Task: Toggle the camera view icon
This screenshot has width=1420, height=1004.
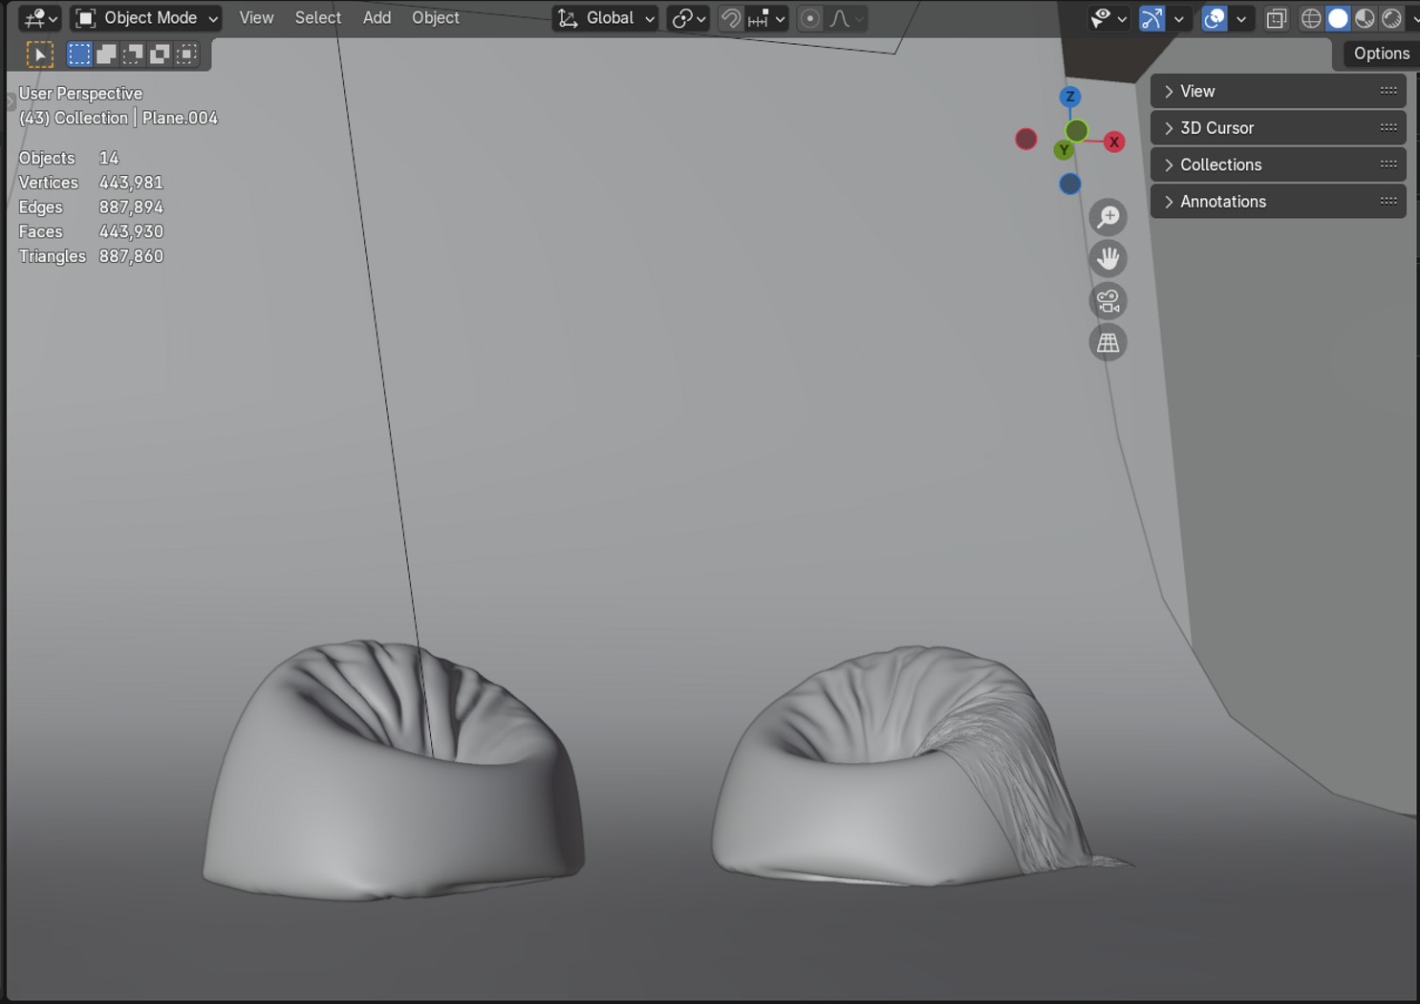Action: pos(1108,301)
